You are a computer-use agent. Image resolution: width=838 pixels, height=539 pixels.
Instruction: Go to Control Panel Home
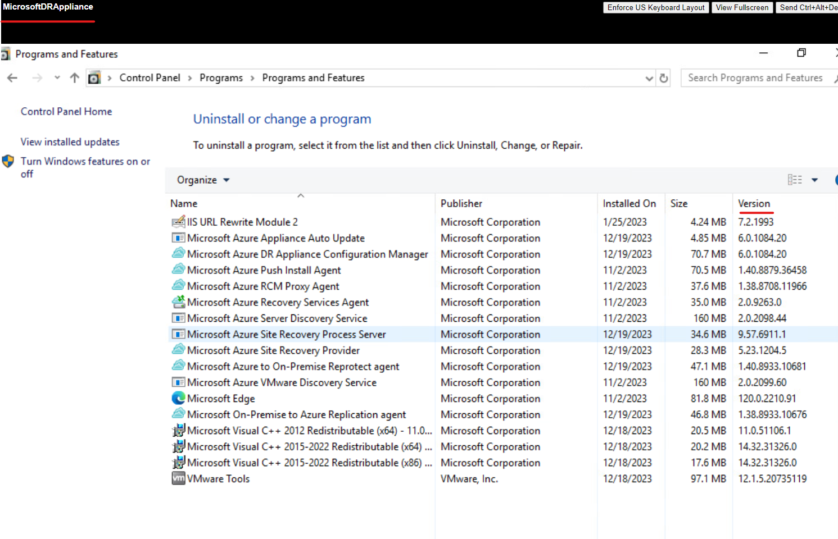[x=66, y=111]
